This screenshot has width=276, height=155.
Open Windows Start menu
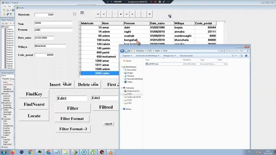(3, 152)
